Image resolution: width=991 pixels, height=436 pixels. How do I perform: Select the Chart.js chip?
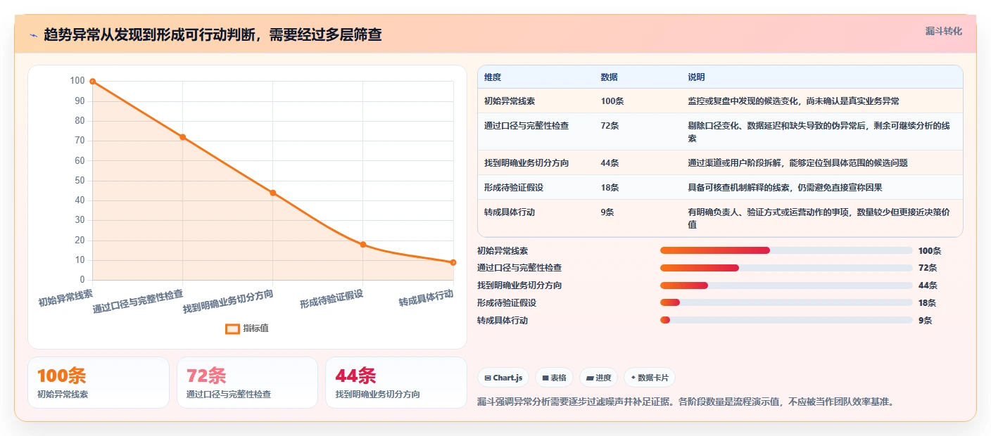(503, 378)
